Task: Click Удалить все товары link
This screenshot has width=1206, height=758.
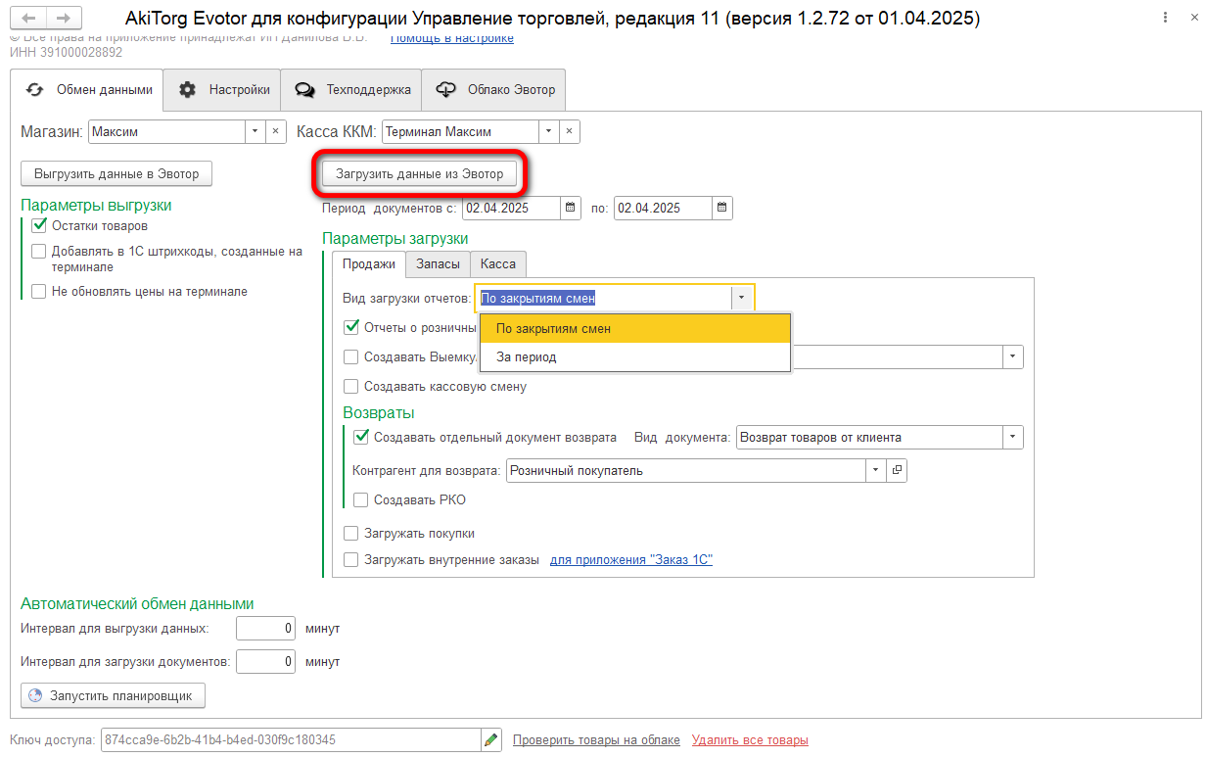Action: pos(750,740)
